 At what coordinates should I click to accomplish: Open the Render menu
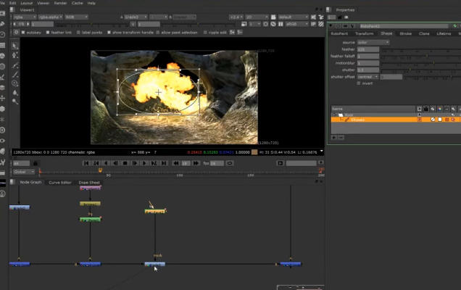(x=60, y=3)
